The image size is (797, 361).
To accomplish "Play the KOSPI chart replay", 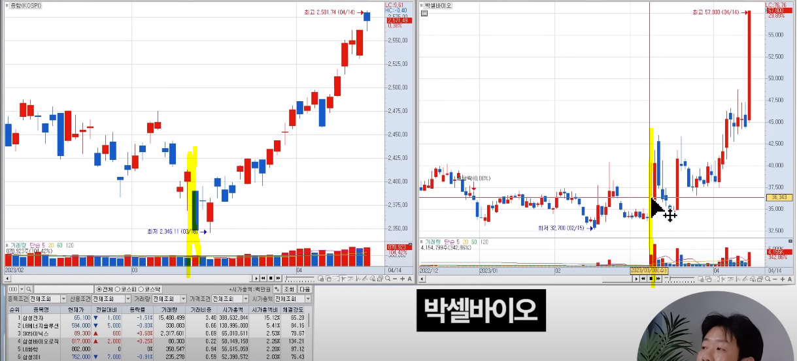I will (256, 278).
